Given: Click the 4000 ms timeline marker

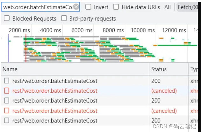Looking at the screenshot, I should [51, 30].
